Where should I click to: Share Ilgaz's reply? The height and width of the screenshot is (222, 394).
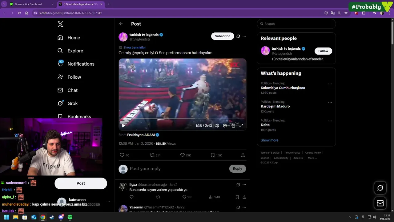pyautogui.click(x=244, y=197)
